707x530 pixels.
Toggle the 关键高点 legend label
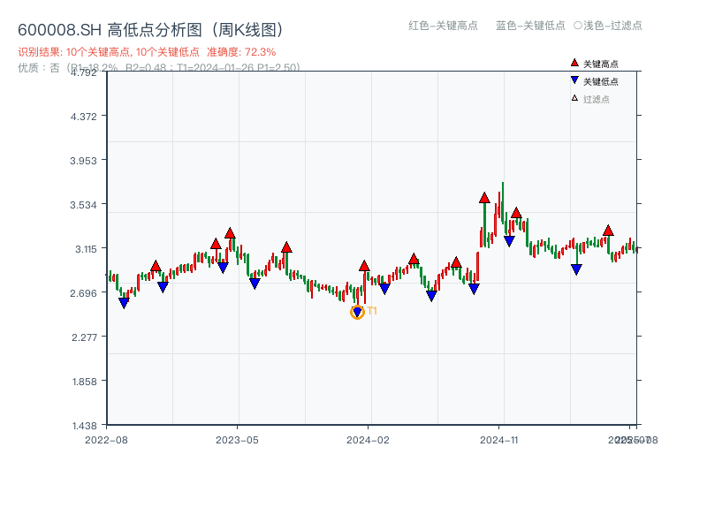point(601,64)
